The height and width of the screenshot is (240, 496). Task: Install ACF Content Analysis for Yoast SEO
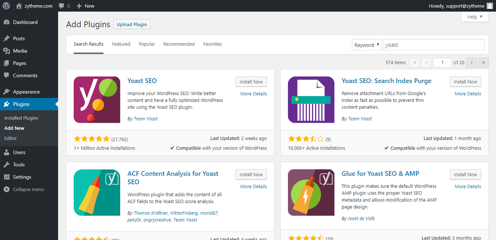pyautogui.click(x=251, y=175)
